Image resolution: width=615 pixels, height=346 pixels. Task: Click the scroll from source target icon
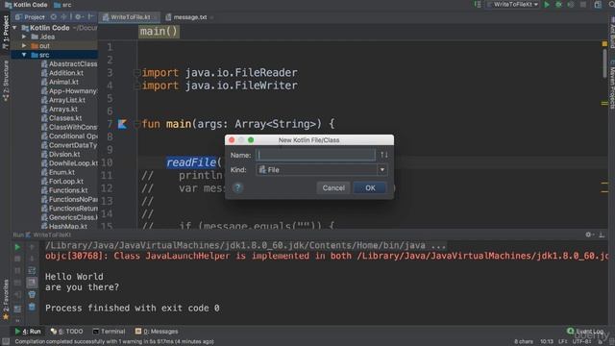tap(54, 17)
